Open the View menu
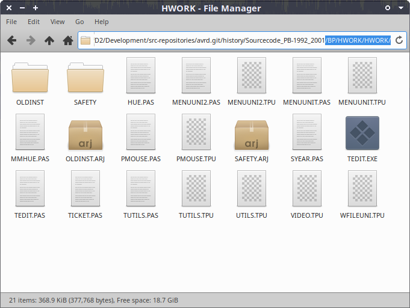410x308 pixels. (57, 22)
